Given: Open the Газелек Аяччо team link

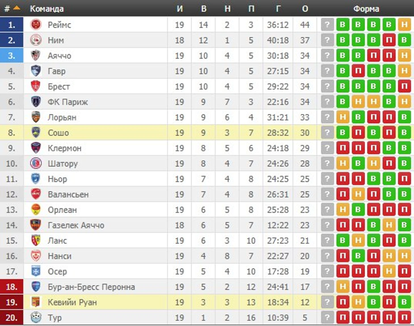Looking at the screenshot, I should tap(76, 225).
